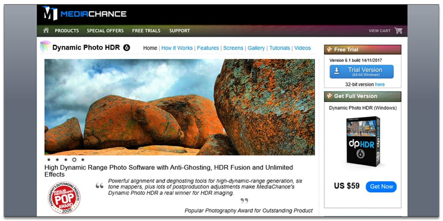
Task: Click the download arrow on Trial Version
Action: (337, 71)
